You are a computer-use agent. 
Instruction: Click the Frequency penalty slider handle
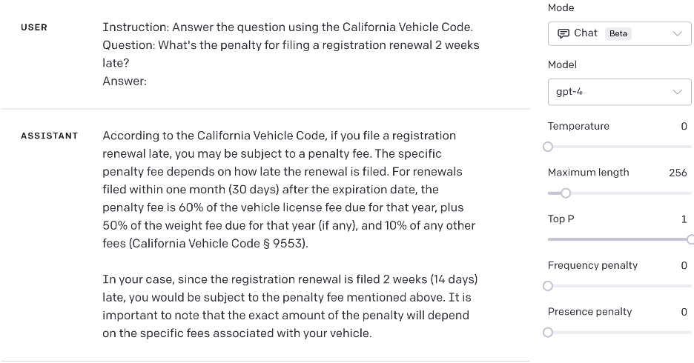point(548,286)
